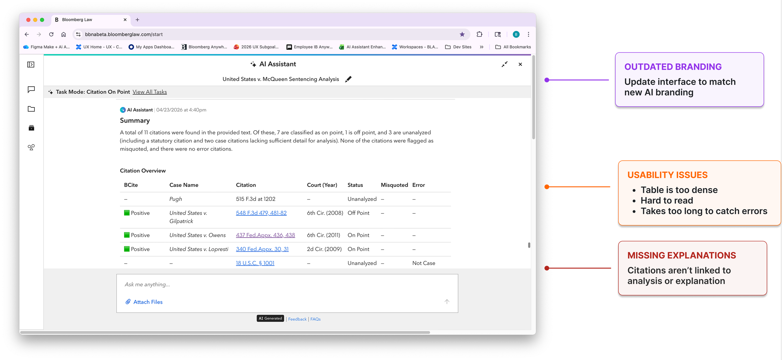Click Off Point status cell
Viewport: 783px width, 360px height.
click(x=358, y=213)
